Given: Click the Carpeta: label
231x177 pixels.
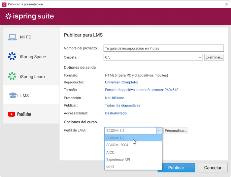Looking at the screenshot, I should click(70, 57).
